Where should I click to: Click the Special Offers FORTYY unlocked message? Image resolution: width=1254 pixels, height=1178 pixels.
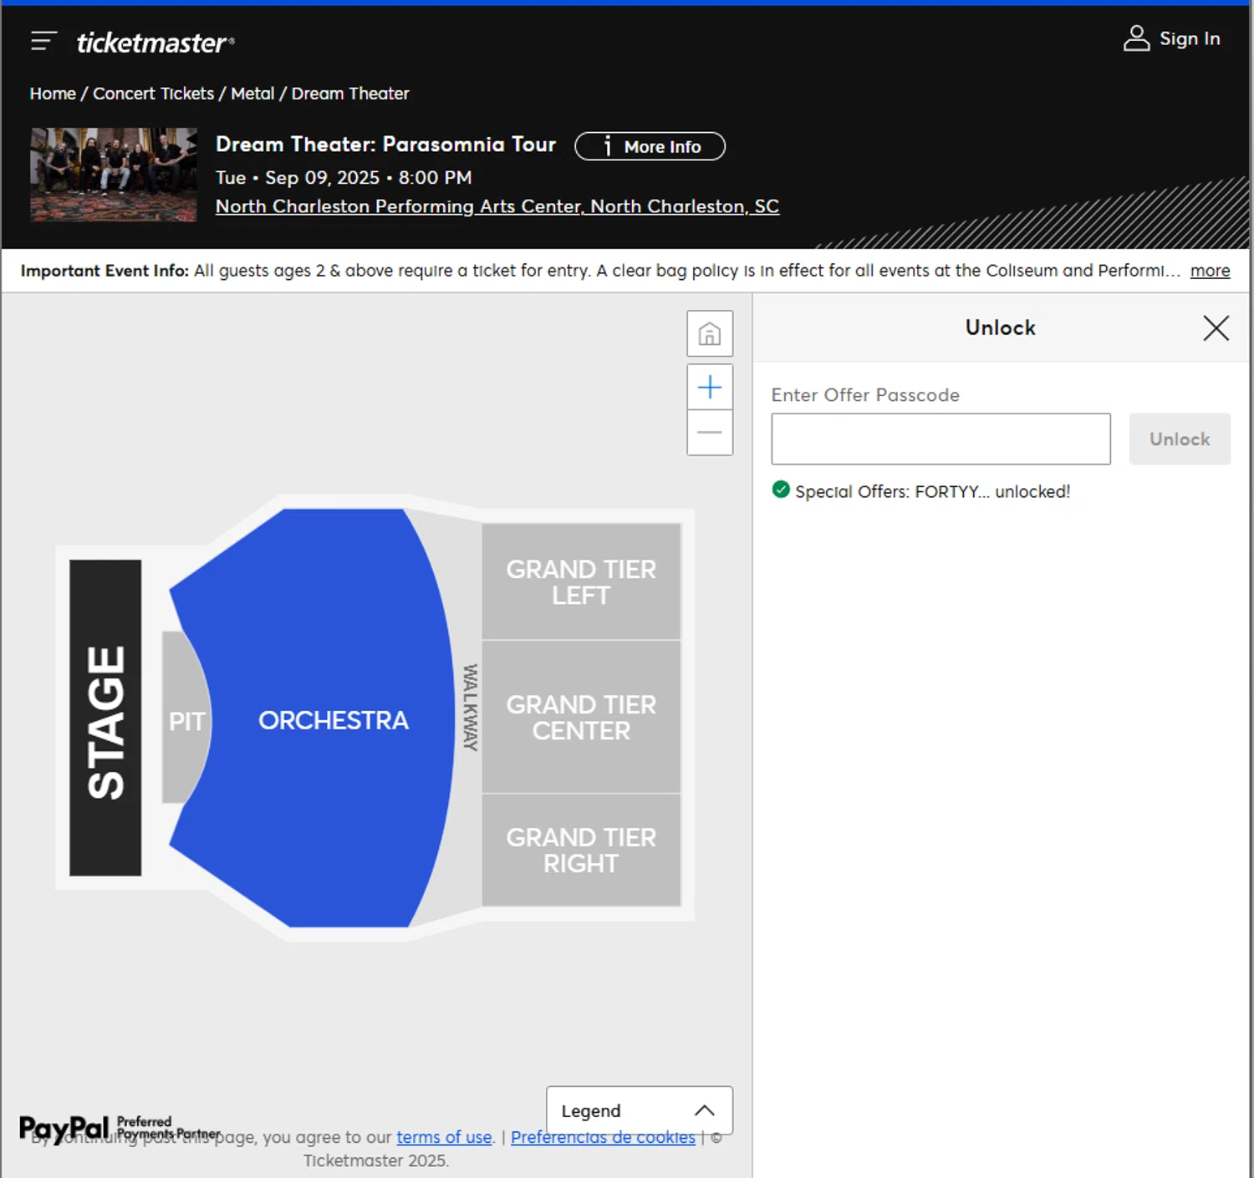(x=932, y=491)
